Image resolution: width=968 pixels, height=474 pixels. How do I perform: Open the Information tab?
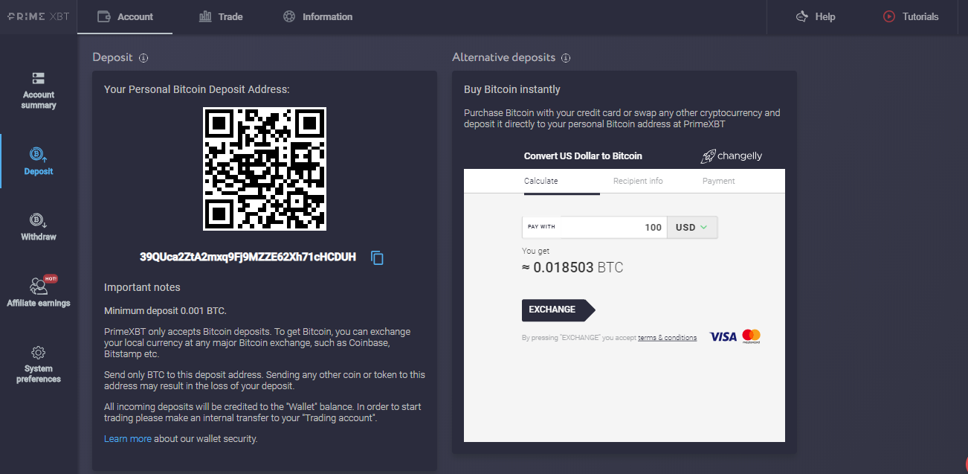(318, 16)
